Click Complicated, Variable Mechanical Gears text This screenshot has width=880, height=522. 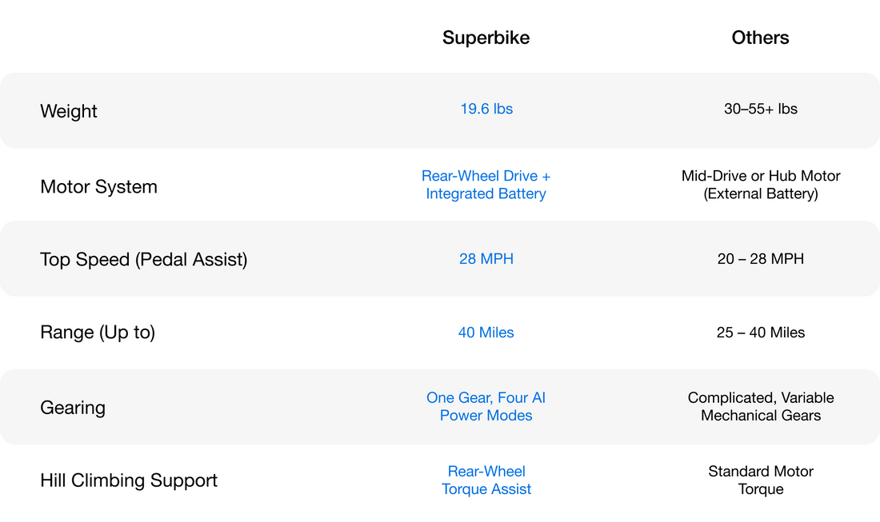[x=761, y=406]
